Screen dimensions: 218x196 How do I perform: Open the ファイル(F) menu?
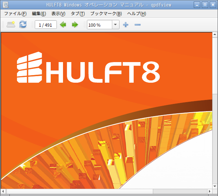click(15, 14)
